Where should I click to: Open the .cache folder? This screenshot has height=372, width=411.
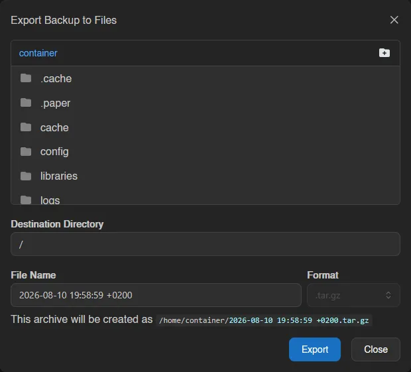tap(206, 78)
